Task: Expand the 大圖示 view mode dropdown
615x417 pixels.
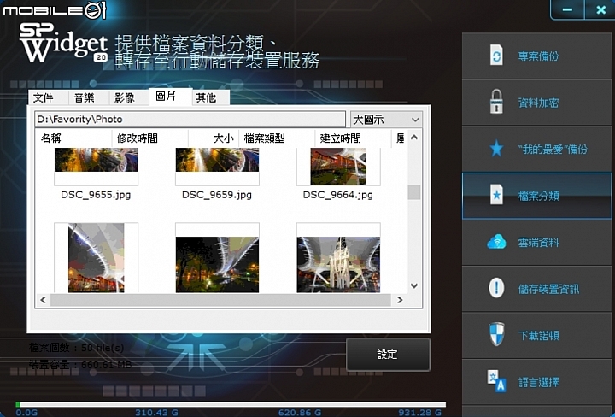Action: pyautogui.click(x=386, y=120)
